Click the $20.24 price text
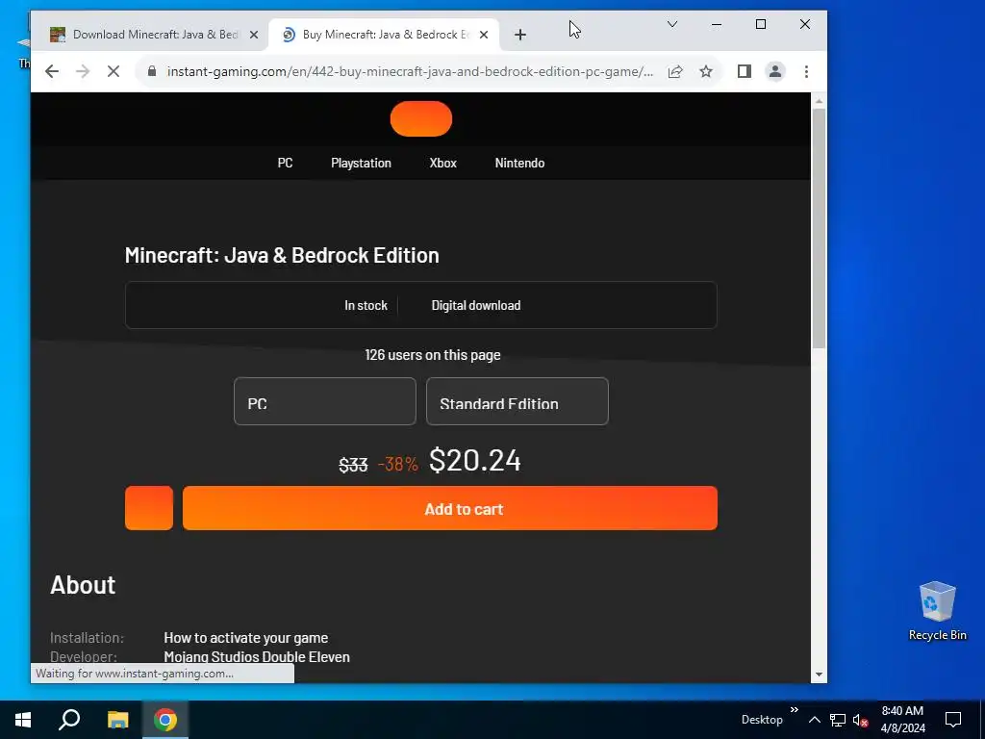 click(475, 460)
